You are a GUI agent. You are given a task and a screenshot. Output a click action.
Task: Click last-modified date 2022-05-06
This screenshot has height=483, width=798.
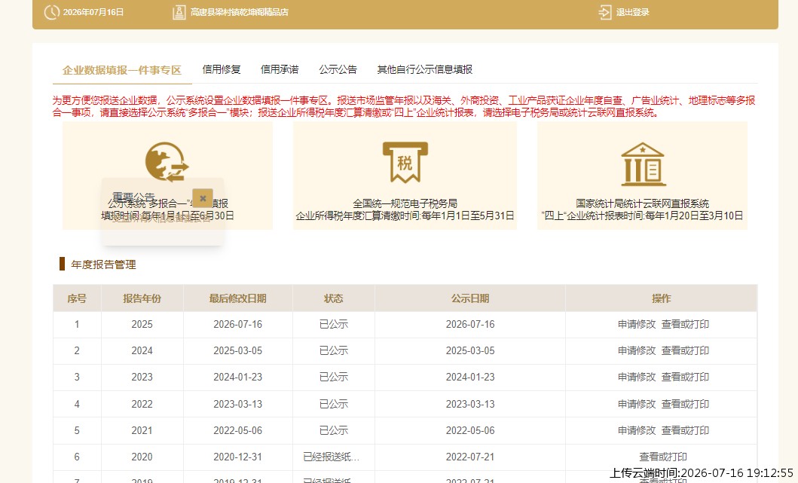pyautogui.click(x=237, y=430)
